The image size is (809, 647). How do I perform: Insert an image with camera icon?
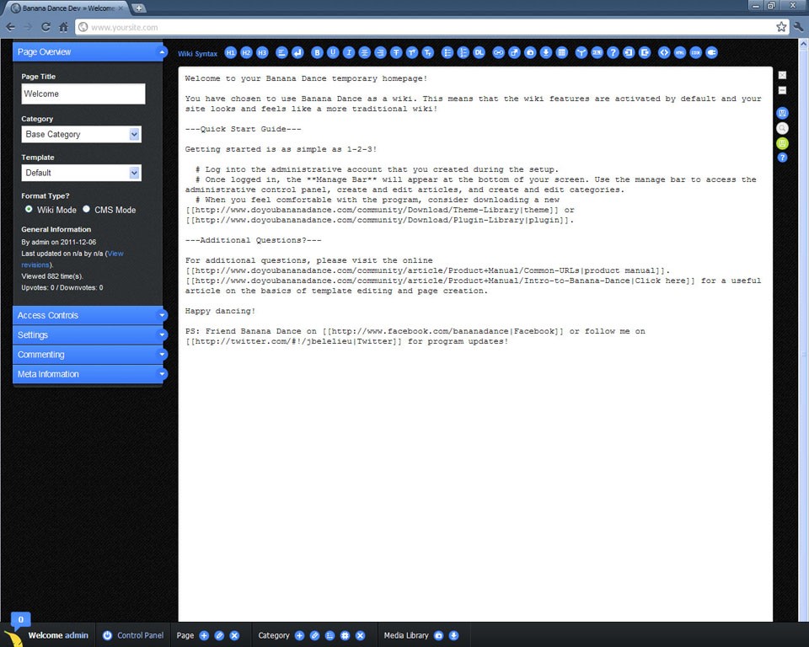[530, 52]
